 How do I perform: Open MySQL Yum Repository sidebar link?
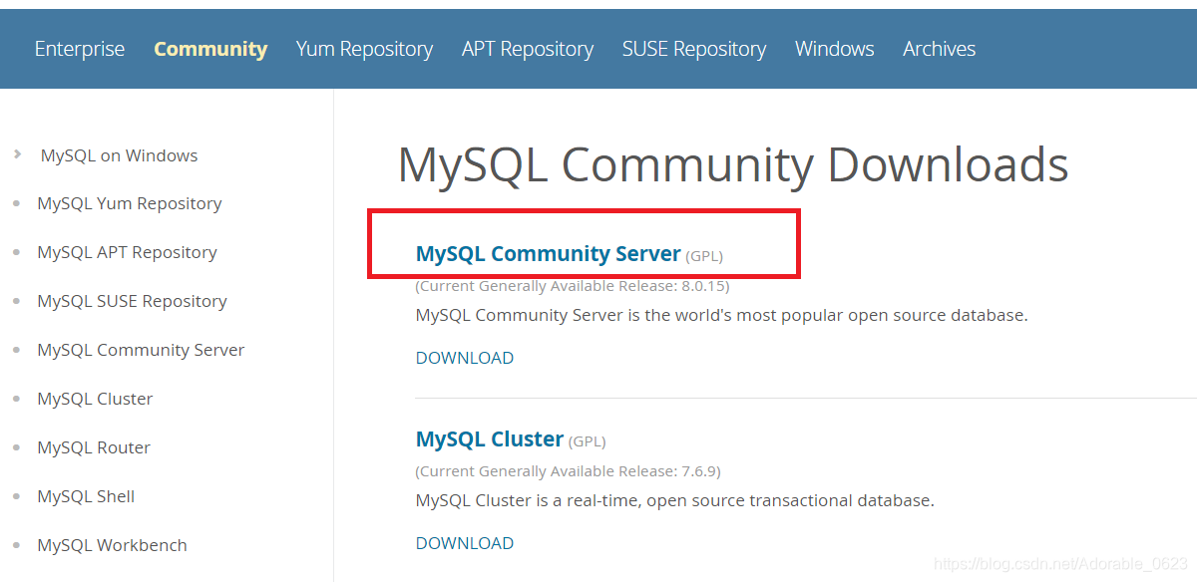130,203
